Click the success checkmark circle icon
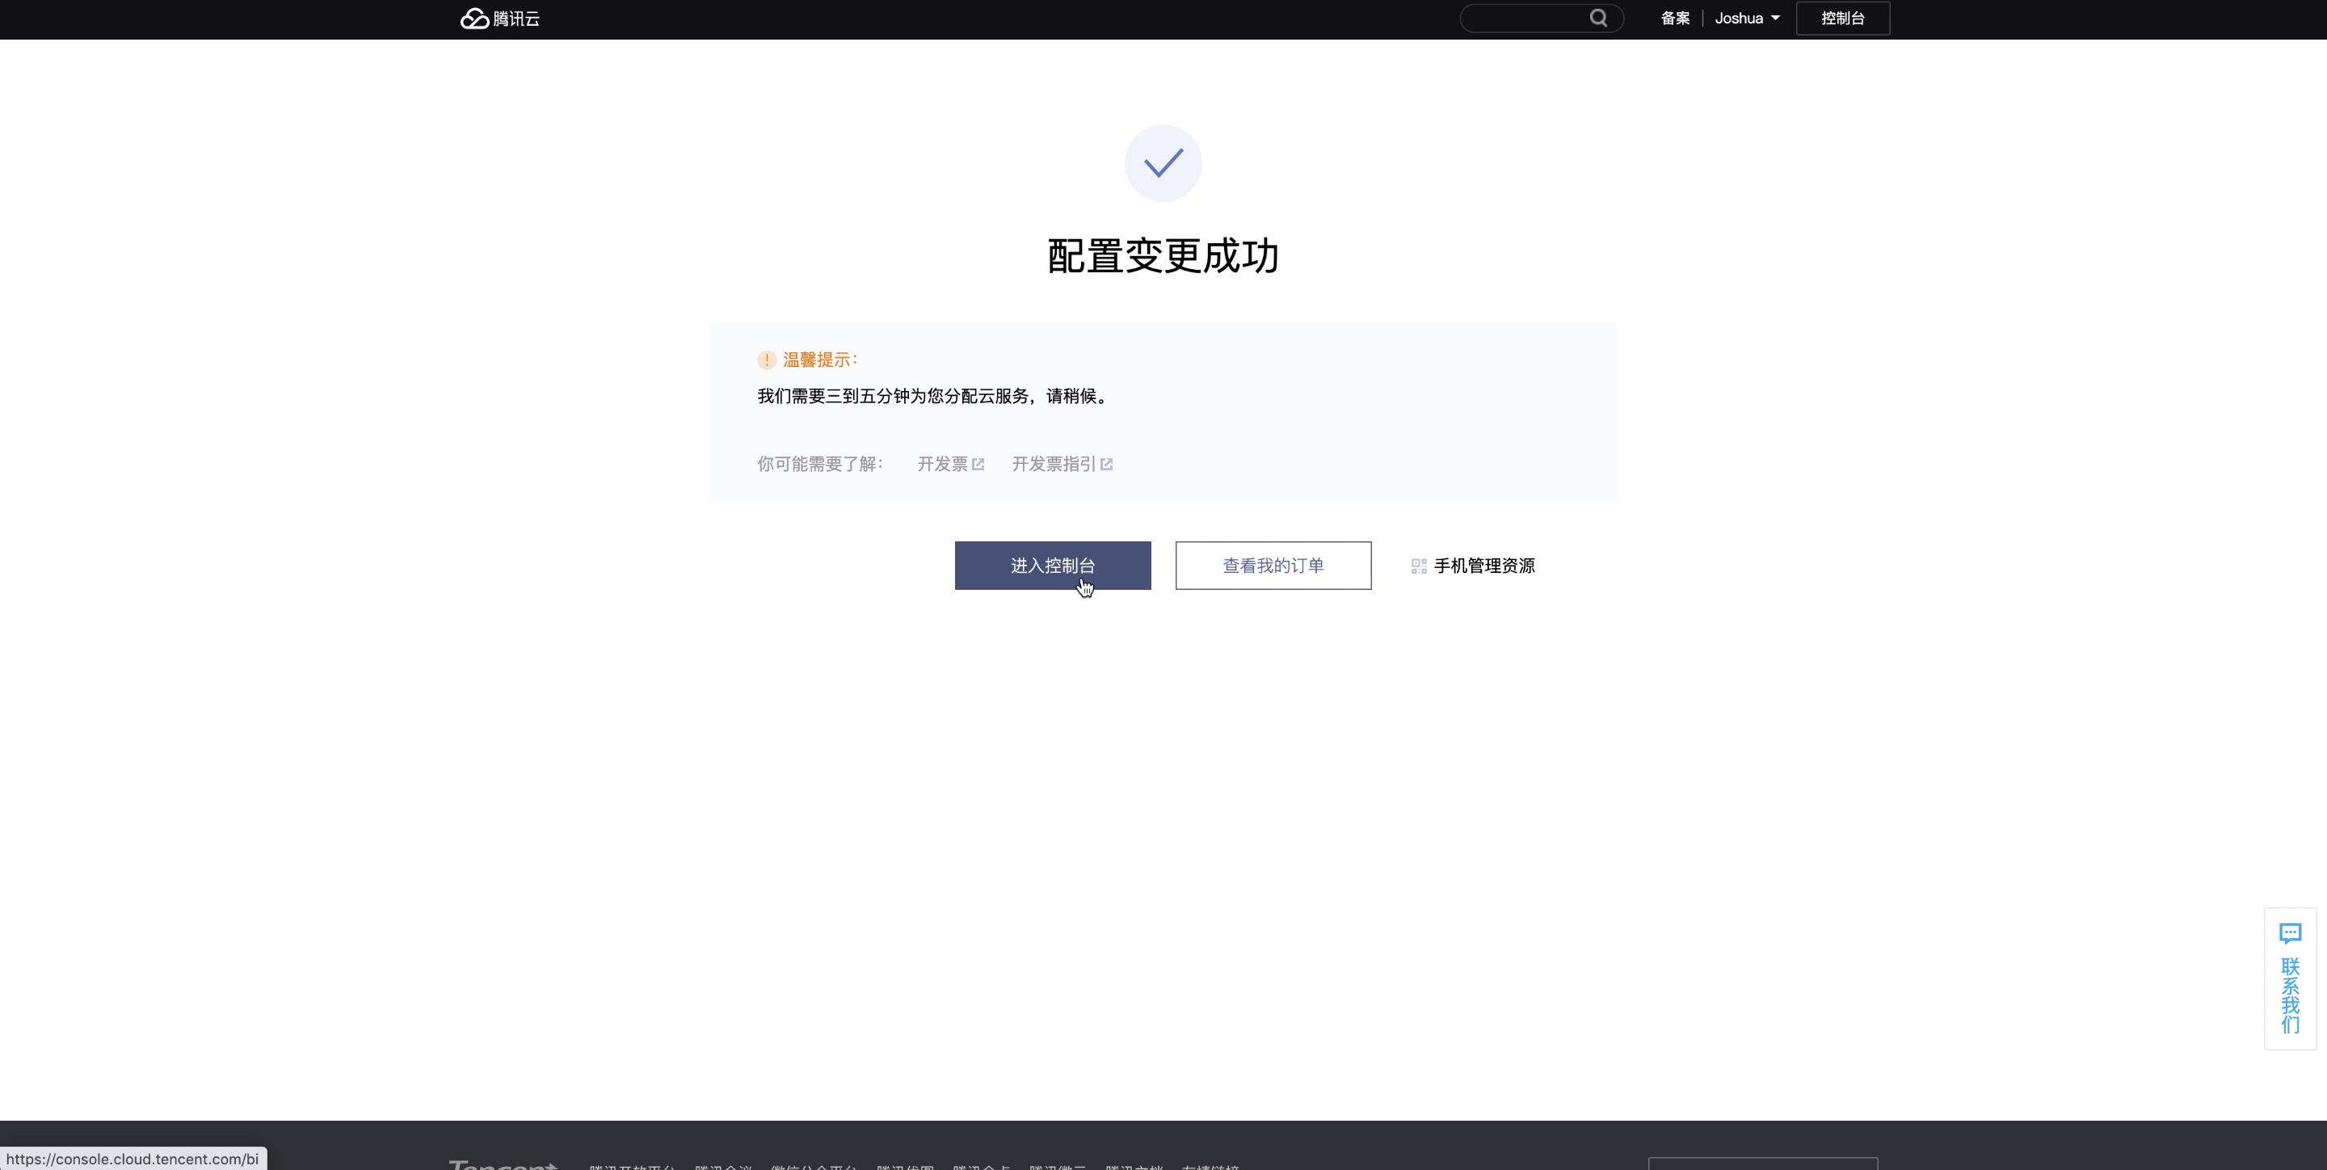The image size is (2327, 1170). click(1163, 163)
